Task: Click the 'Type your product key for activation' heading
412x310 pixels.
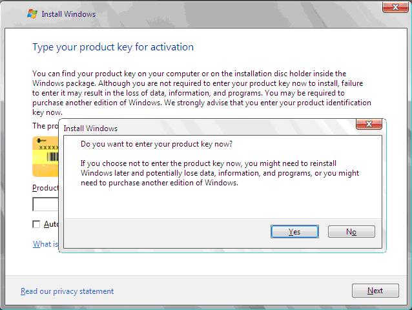Action: pos(113,47)
